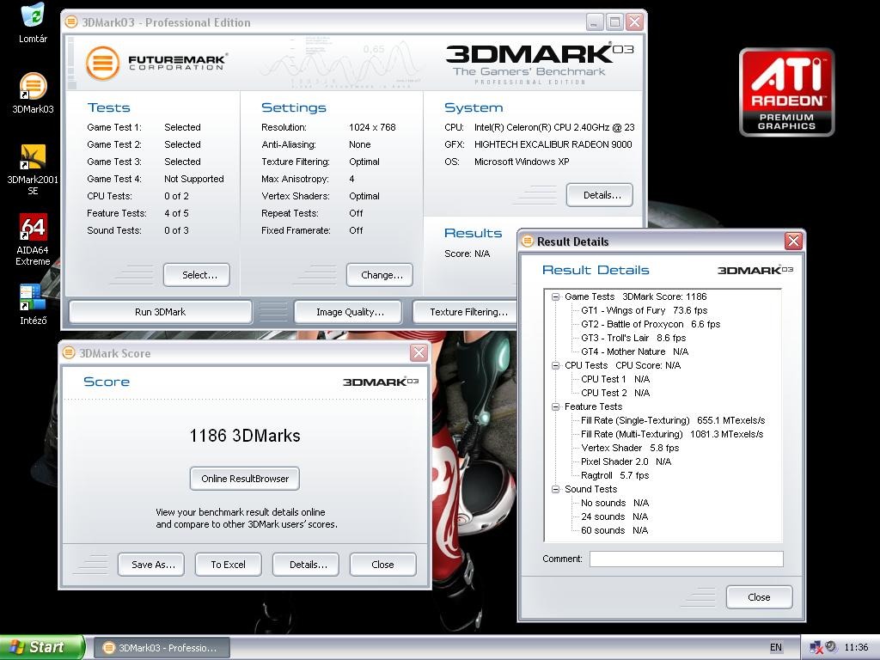Collapse the Sound Tests tree node
This screenshot has width=880, height=660.
click(x=556, y=489)
